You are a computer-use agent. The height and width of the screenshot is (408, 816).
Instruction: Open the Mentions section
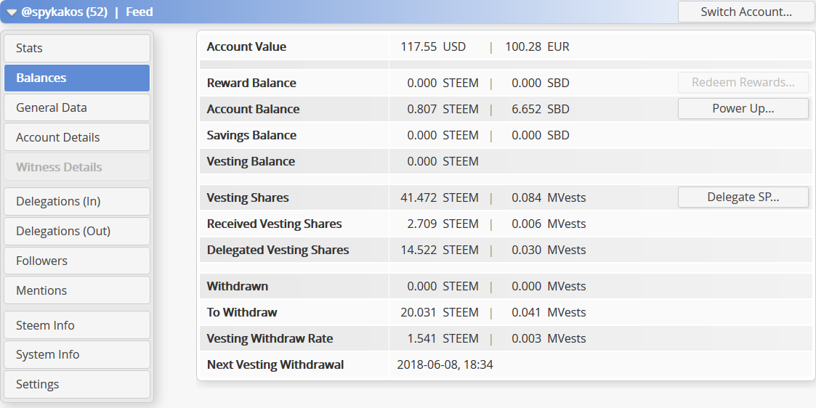(x=77, y=290)
